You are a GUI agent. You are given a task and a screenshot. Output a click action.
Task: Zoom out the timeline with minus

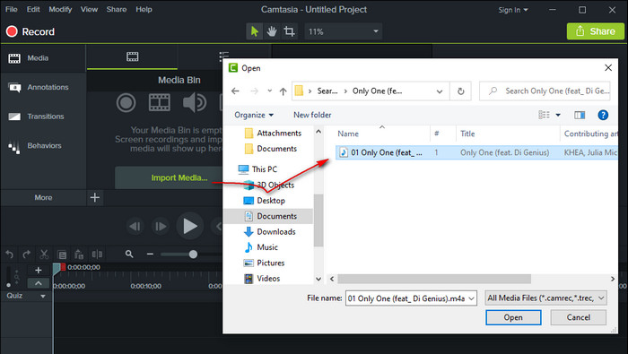tap(150, 254)
